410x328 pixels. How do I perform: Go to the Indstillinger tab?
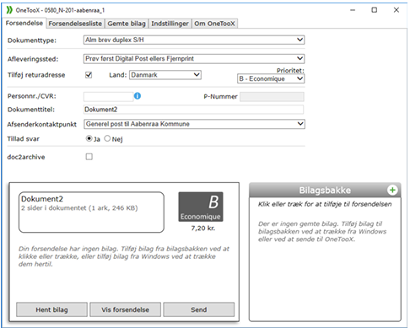[170, 24]
